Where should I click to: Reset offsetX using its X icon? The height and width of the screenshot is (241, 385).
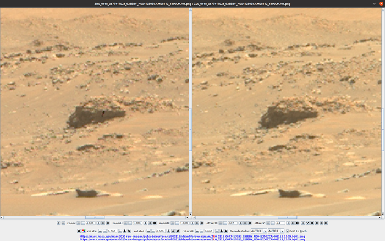tap(250, 223)
